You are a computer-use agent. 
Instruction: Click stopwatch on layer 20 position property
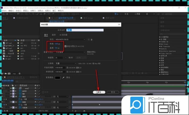(x=19, y=99)
